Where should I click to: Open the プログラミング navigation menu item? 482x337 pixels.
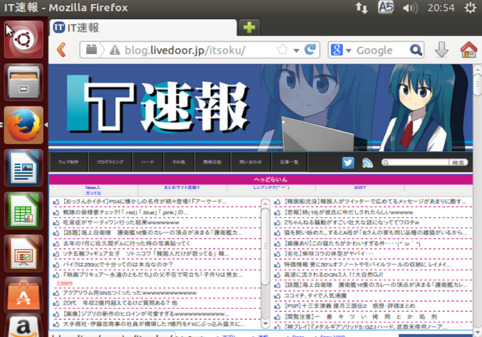pyautogui.click(x=110, y=162)
